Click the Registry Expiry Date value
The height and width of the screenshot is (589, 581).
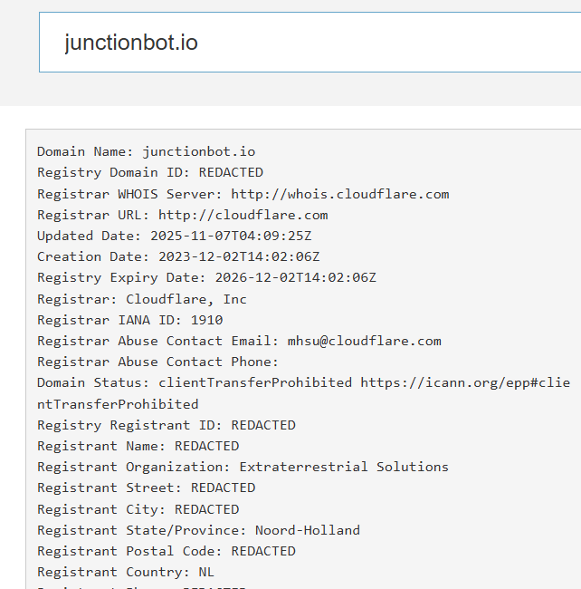[x=295, y=277]
